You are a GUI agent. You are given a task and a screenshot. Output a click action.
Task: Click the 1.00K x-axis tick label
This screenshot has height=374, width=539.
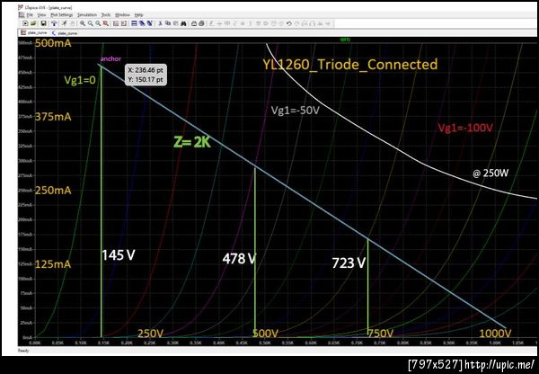(495, 343)
